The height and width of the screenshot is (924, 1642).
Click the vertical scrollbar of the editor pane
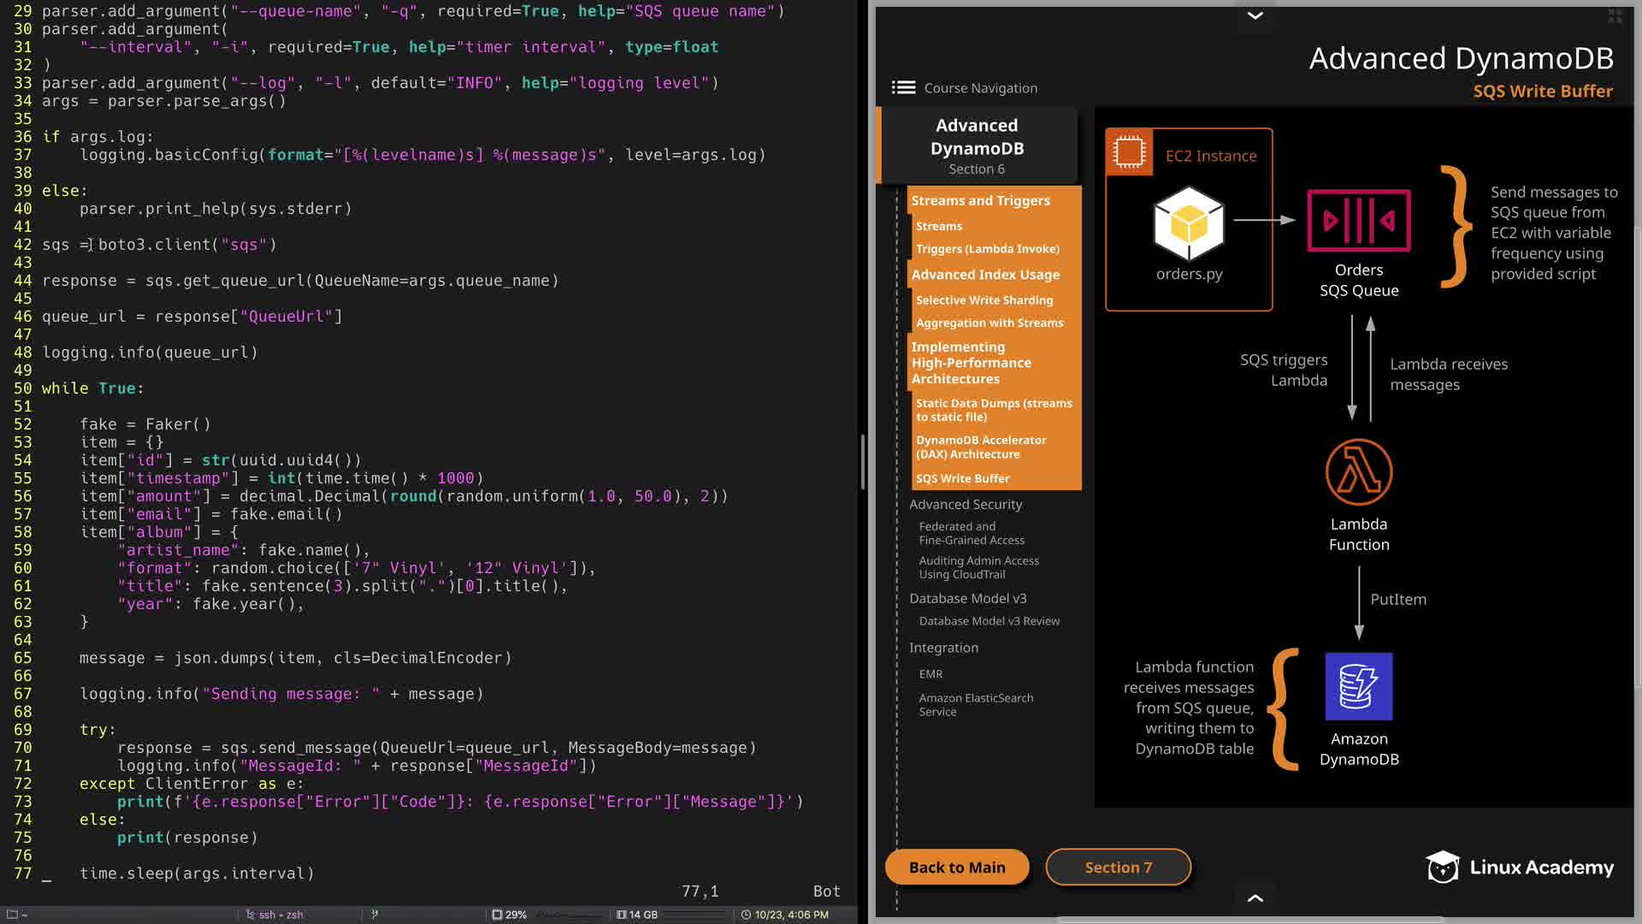coord(862,462)
